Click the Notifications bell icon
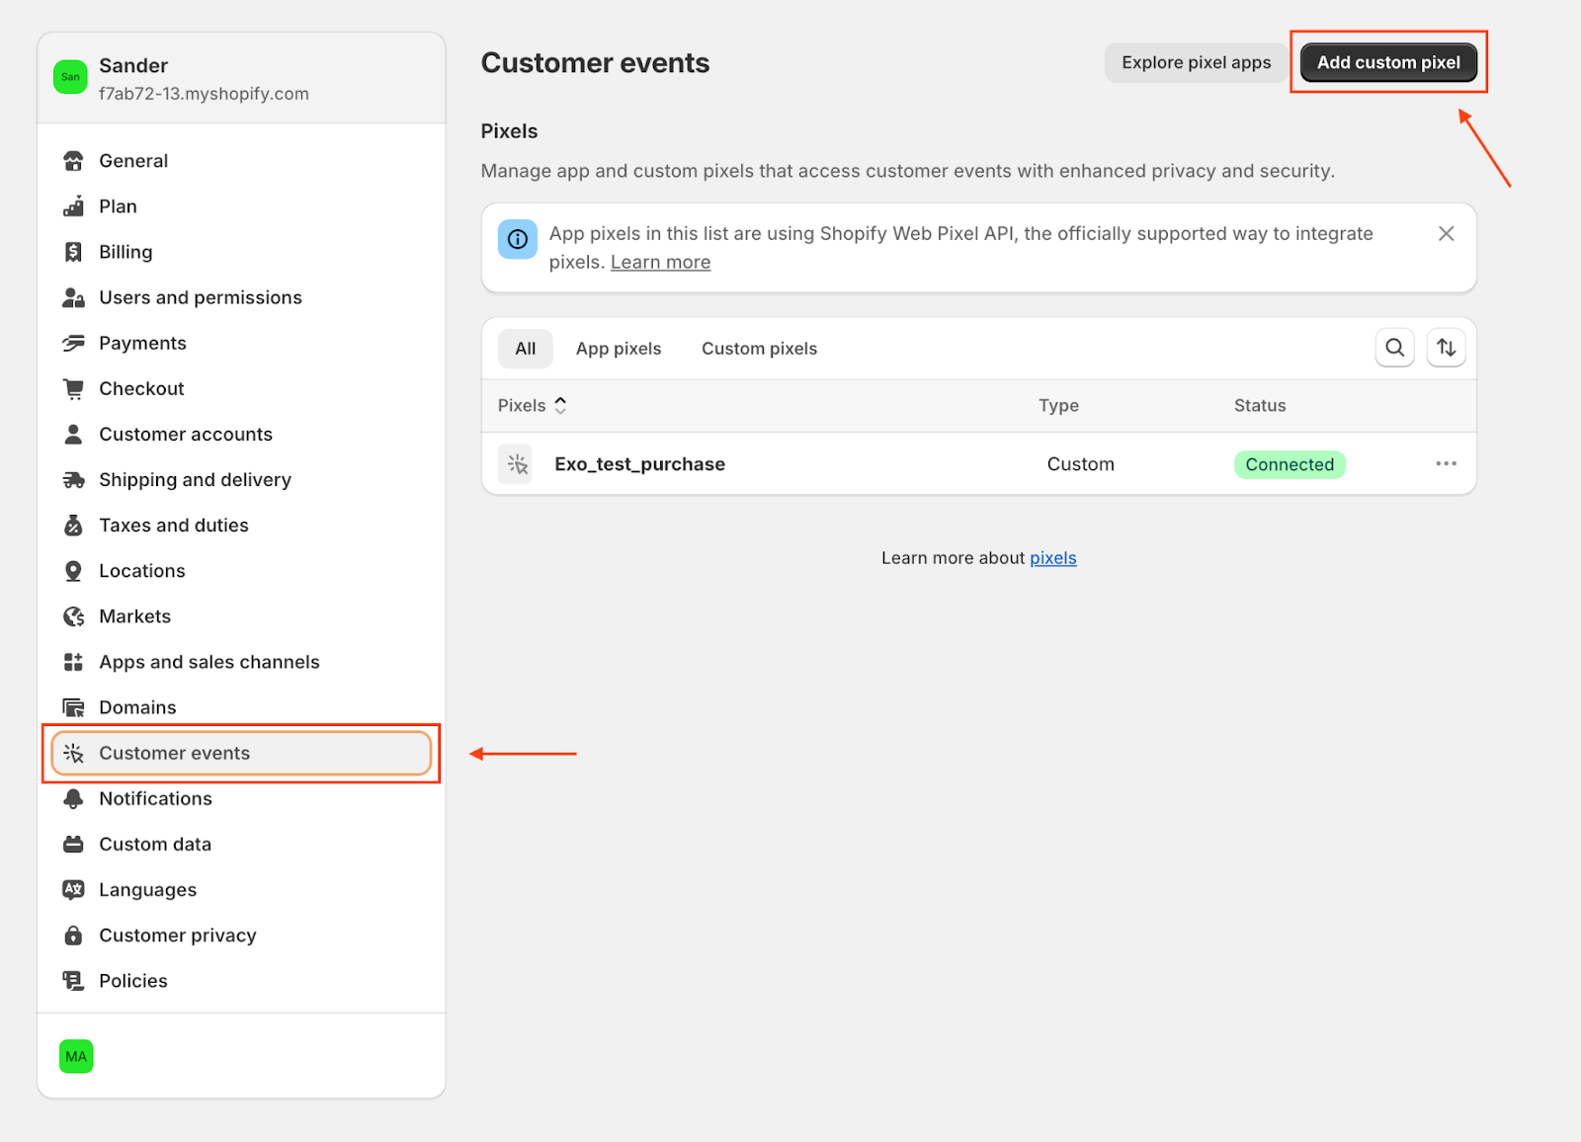The width and height of the screenshot is (1581, 1142). (x=73, y=799)
